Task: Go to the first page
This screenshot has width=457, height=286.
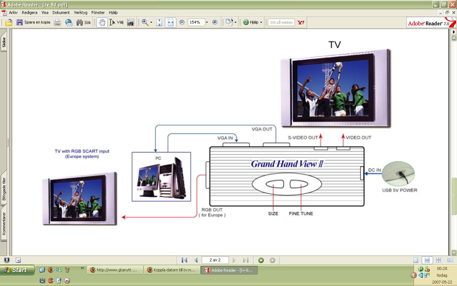Action: 184,260
